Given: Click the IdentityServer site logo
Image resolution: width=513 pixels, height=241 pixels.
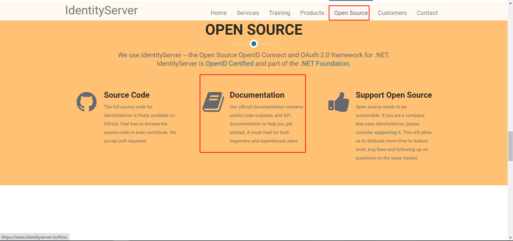Looking at the screenshot, I should 102,10.
